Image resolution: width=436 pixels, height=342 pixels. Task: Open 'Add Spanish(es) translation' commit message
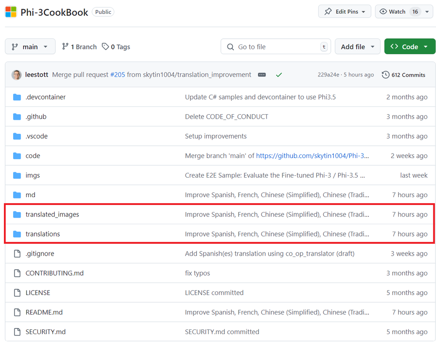[270, 253]
